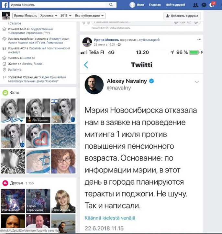Open Роза Мошель friend thumbnail

[63, 201]
